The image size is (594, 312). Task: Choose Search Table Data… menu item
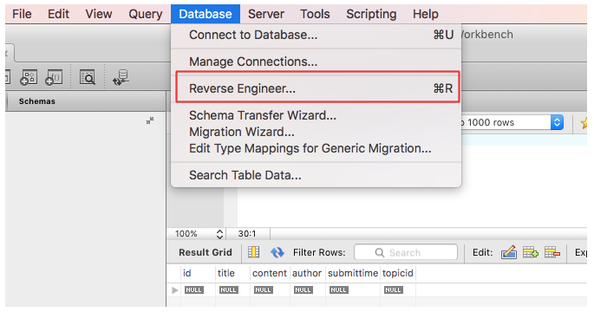click(316, 175)
